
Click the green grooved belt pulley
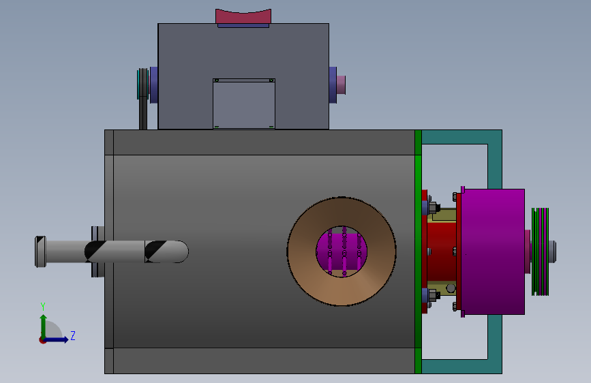coord(540,251)
